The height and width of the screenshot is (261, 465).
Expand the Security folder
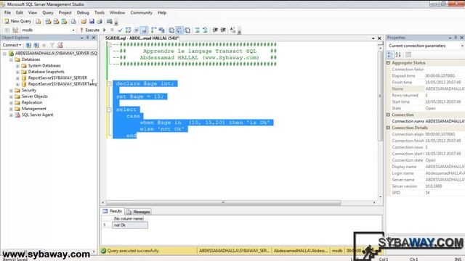pyautogui.click(x=11, y=91)
